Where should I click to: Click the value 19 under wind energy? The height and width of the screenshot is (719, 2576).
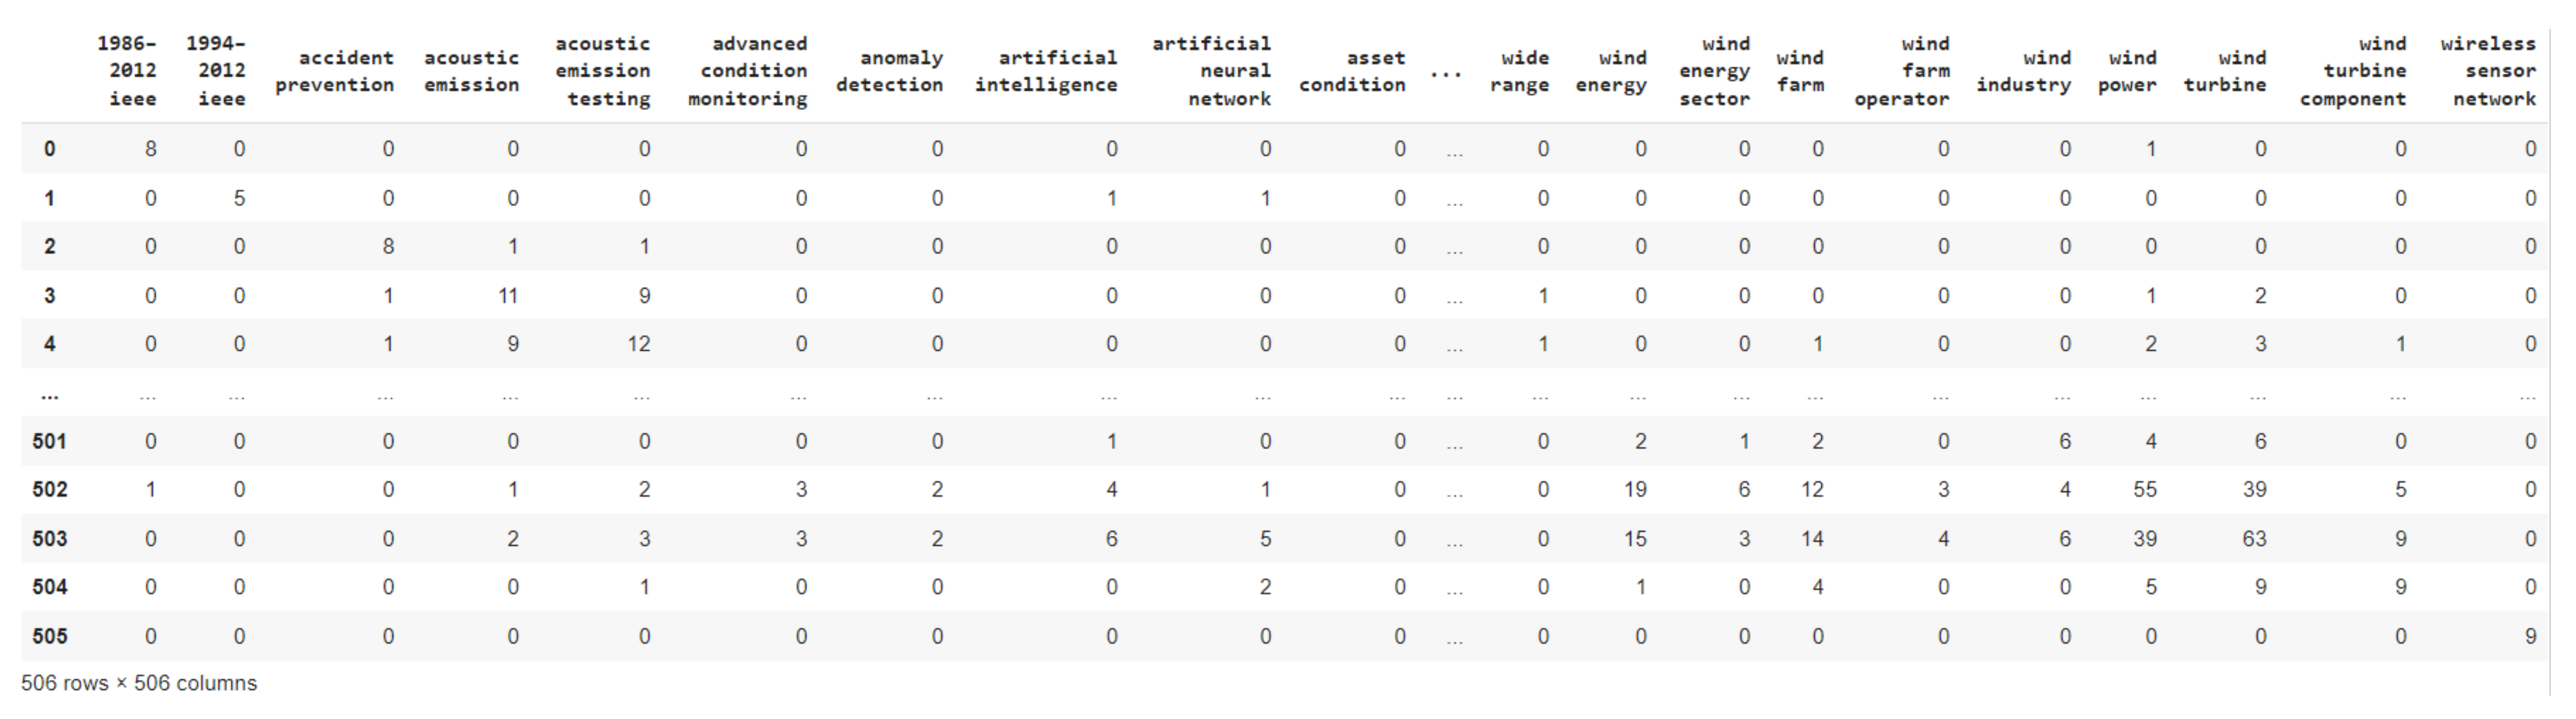pos(1635,489)
